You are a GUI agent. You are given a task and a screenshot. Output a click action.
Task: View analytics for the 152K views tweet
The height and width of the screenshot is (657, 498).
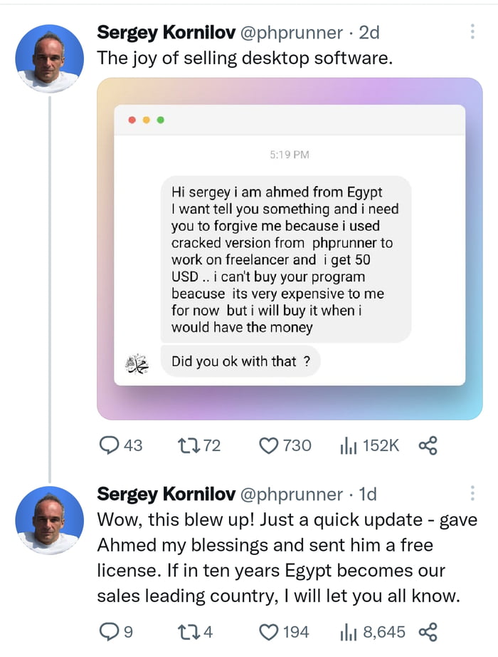349,445
